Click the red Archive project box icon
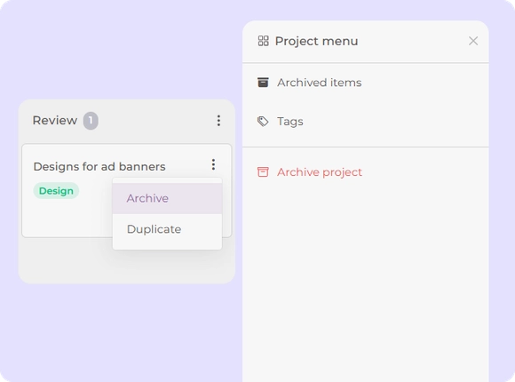 point(263,171)
